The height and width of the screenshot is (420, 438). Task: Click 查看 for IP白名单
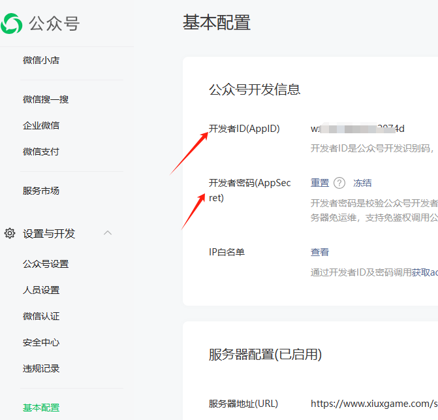click(320, 252)
